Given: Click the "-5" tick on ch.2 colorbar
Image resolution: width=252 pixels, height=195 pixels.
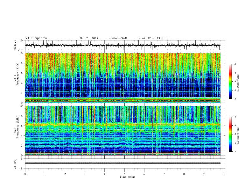Looking at the screenshot, I should pyautogui.click(x=234, y=134).
